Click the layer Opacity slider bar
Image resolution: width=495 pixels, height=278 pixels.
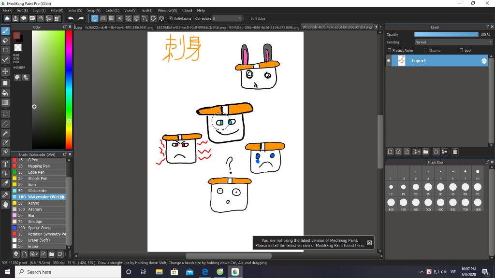pos(446,34)
